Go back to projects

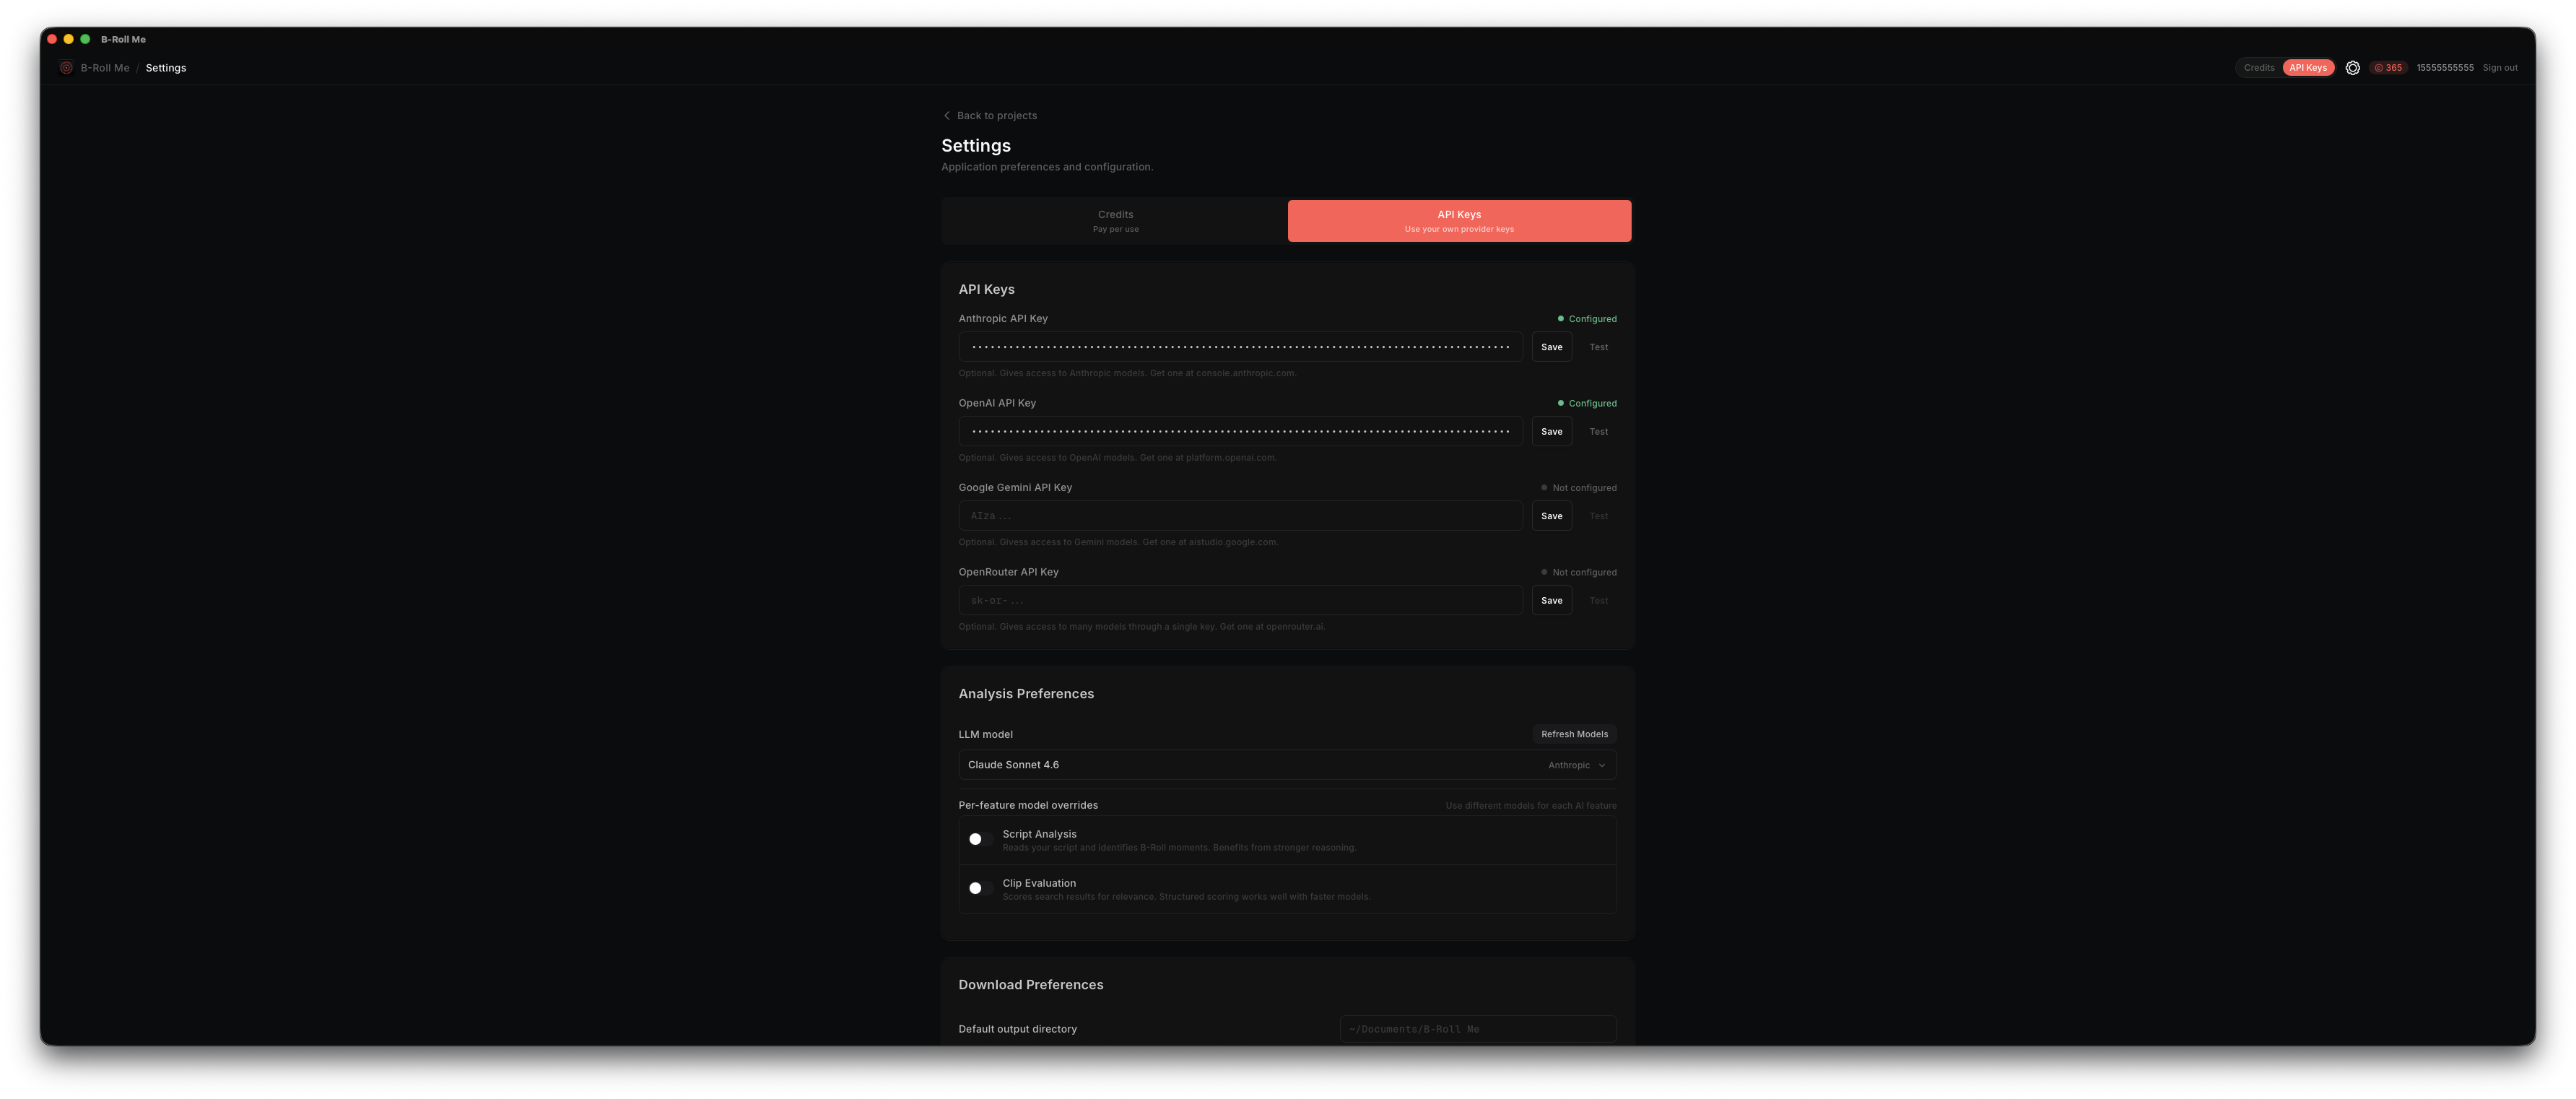coord(990,116)
